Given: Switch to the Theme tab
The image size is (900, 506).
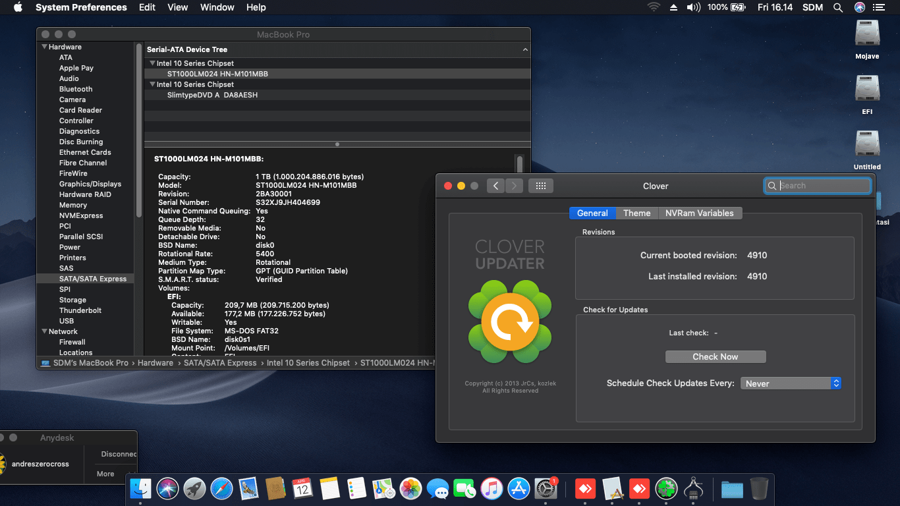Looking at the screenshot, I should point(636,213).
